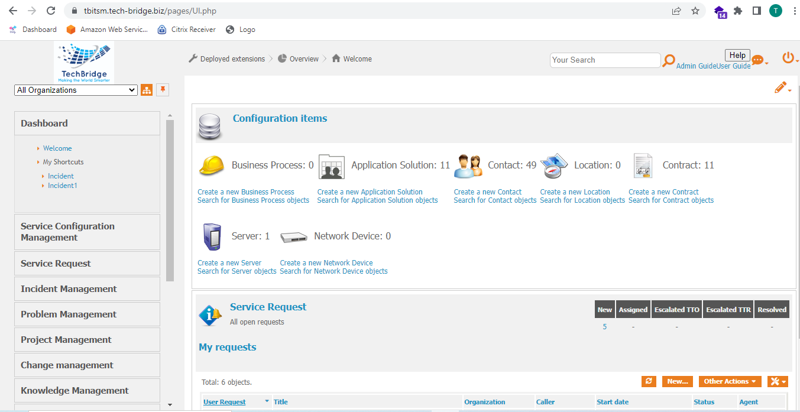This screenshot has height=412, width=800.
Task: Click Create a new Server
Action: (x=229, y=263)
